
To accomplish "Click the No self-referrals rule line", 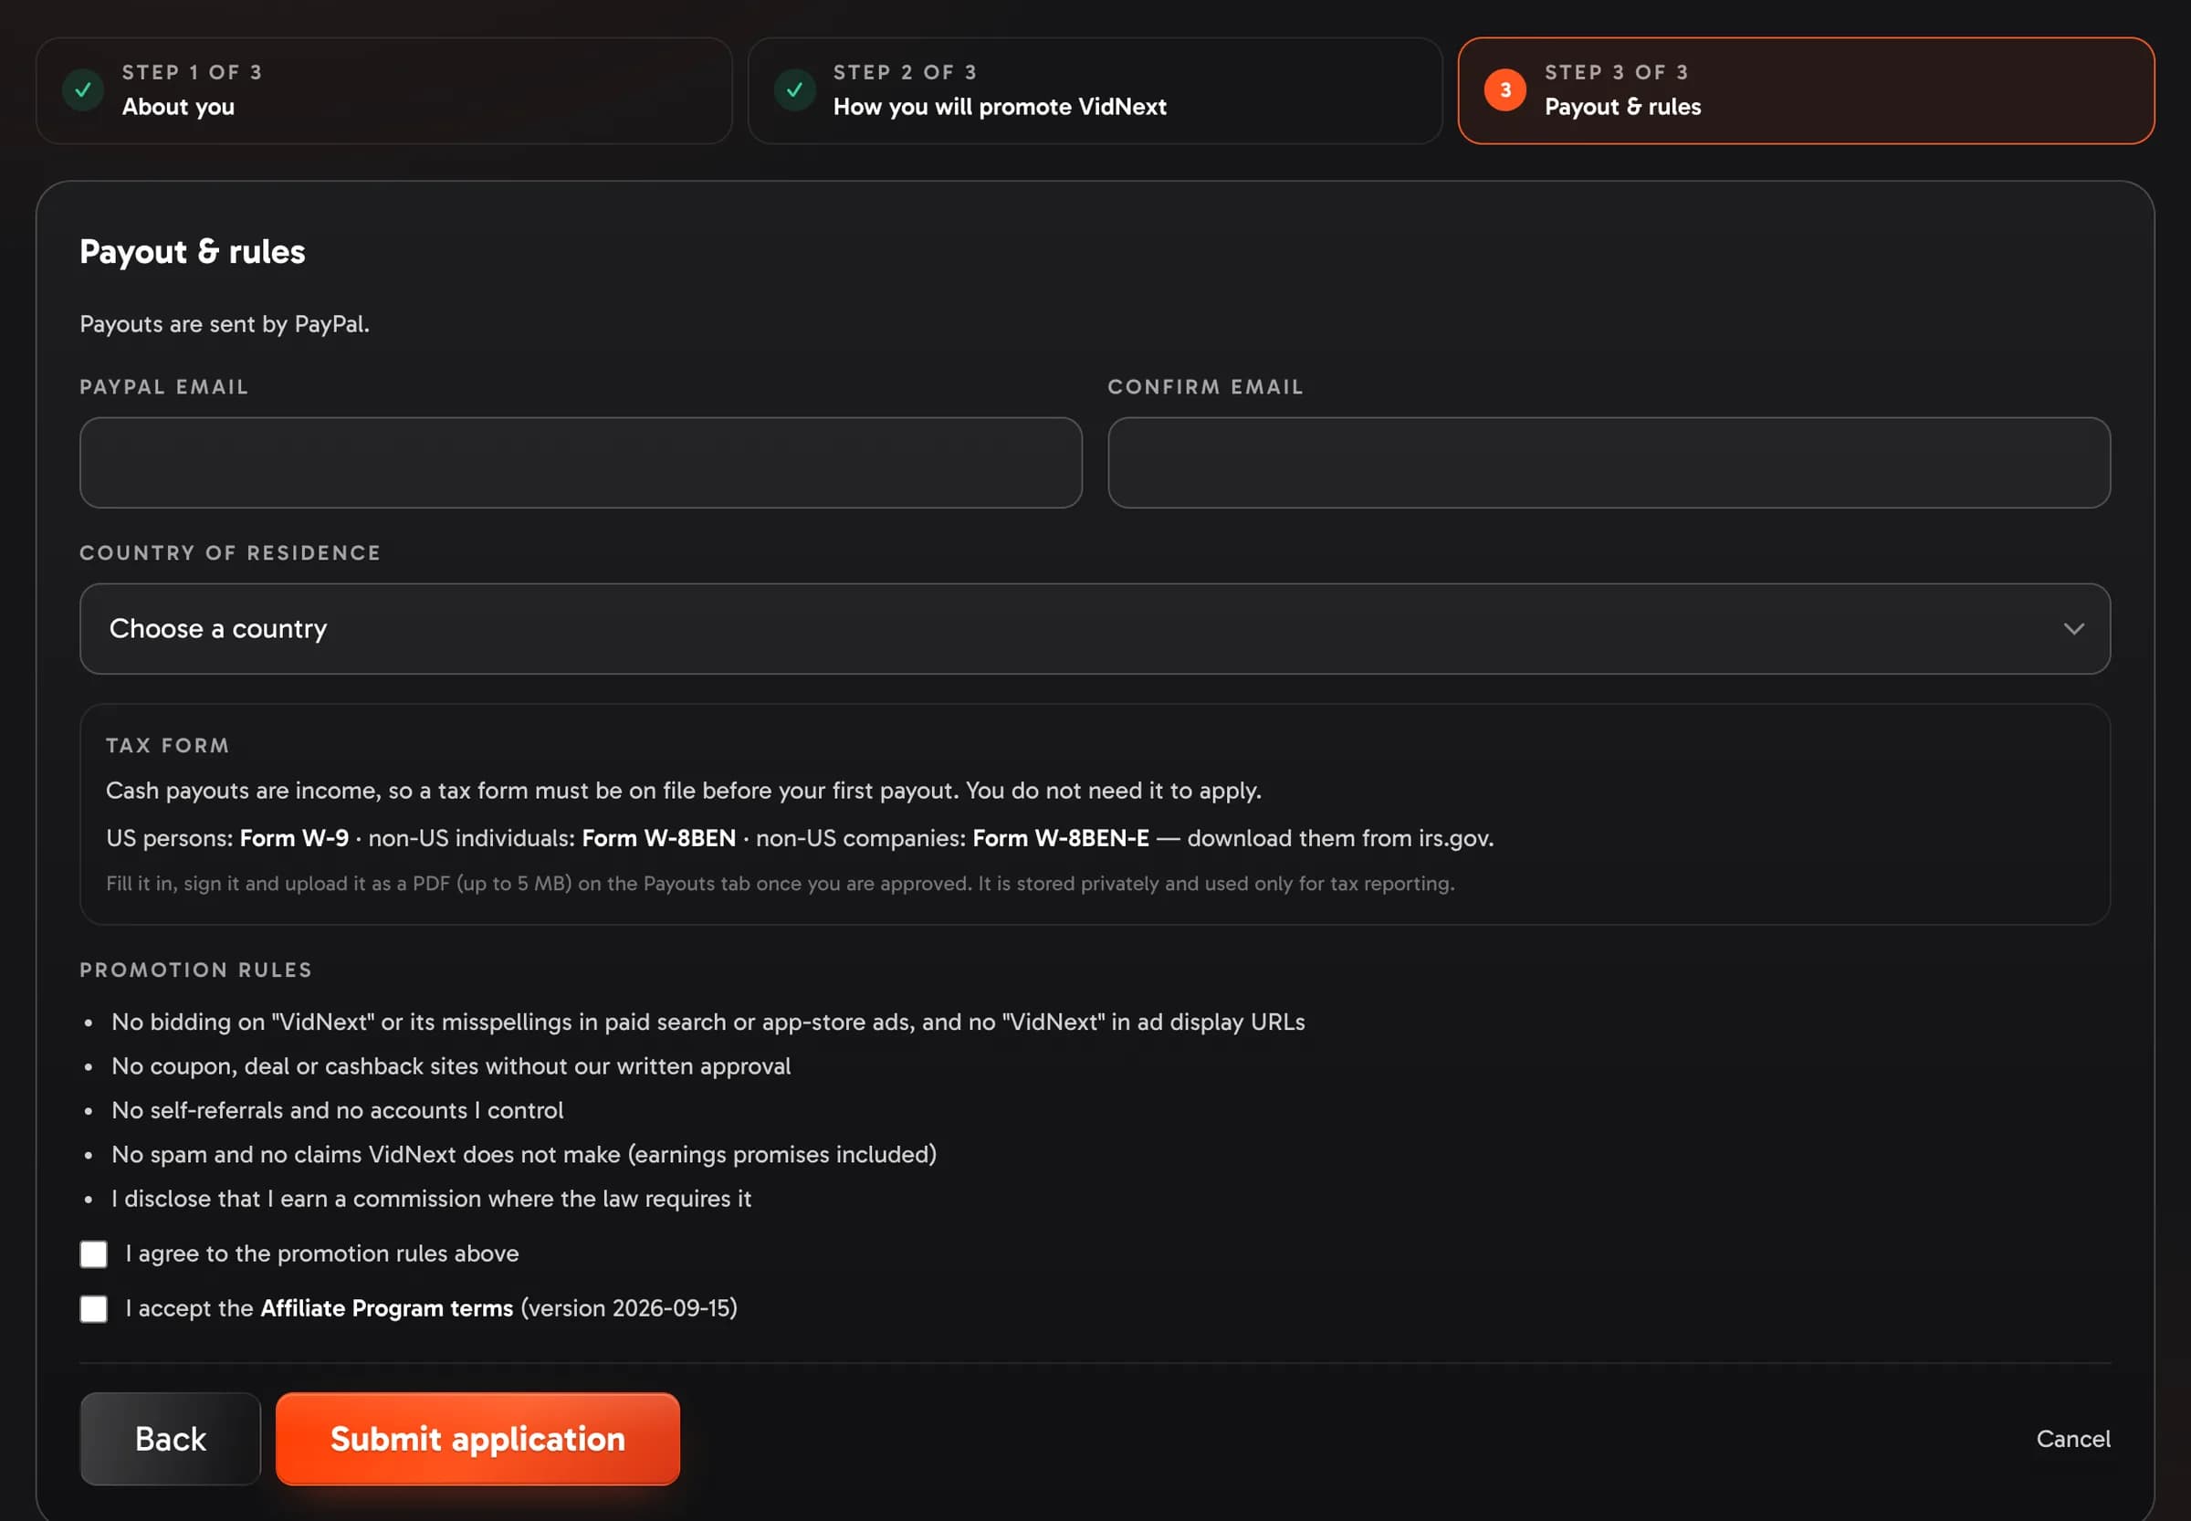I will tap(338, 1110).
